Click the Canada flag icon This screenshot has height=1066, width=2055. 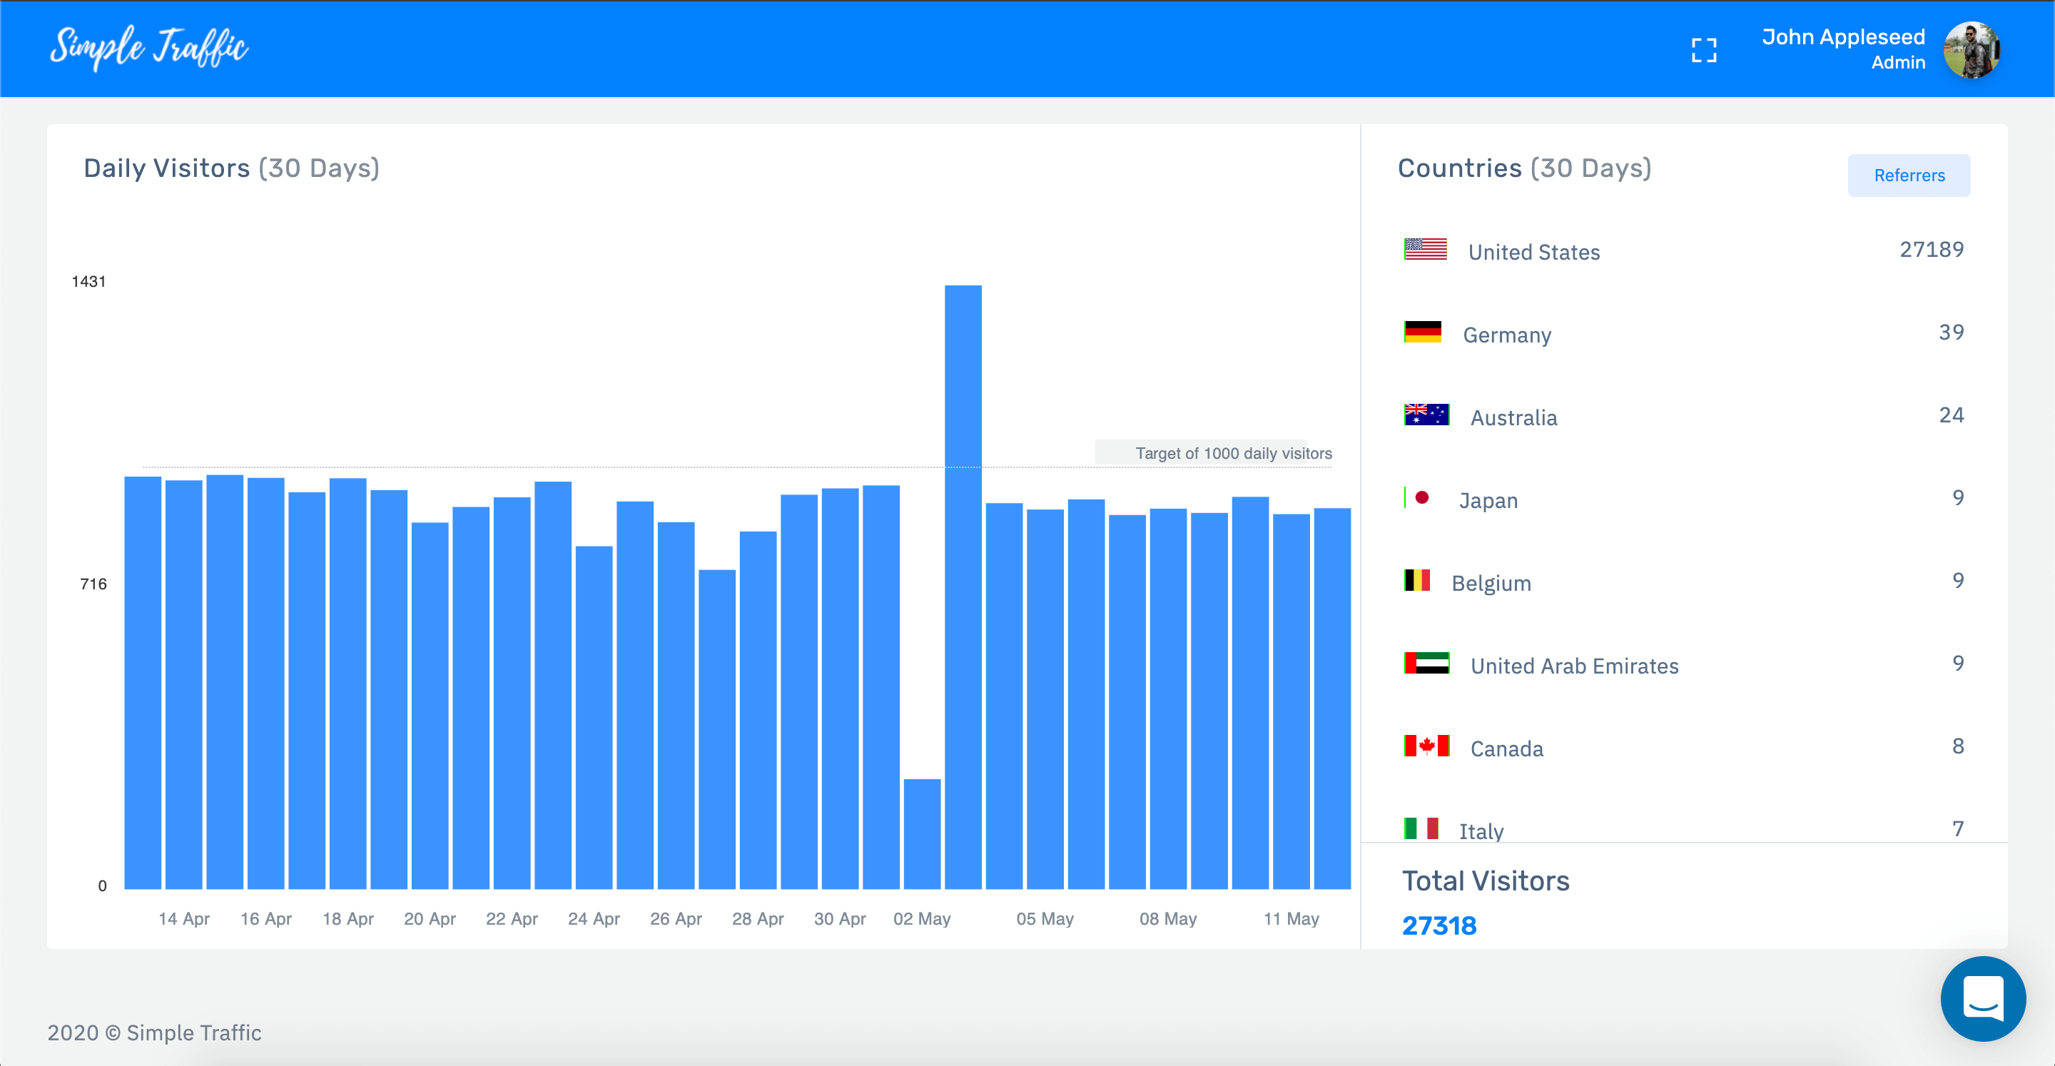(1426, 746)
